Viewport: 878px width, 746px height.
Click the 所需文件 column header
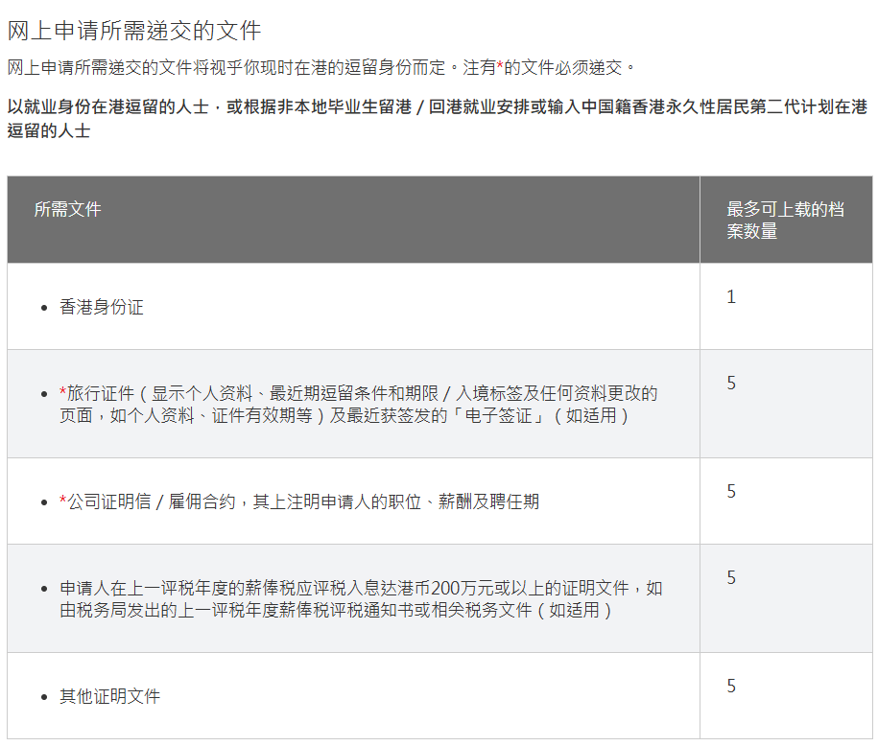click(x=67, y=209)
